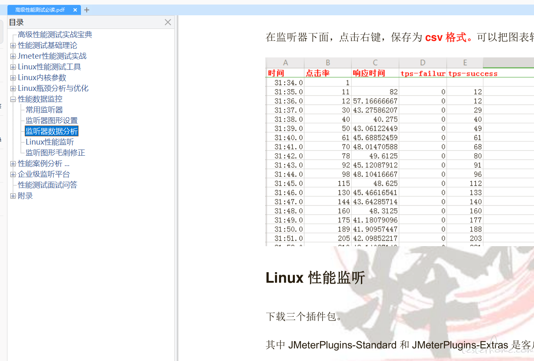Expand the Jmeter性能测试实战 node
Screen dimensions: 534x361
click(13, 56)
